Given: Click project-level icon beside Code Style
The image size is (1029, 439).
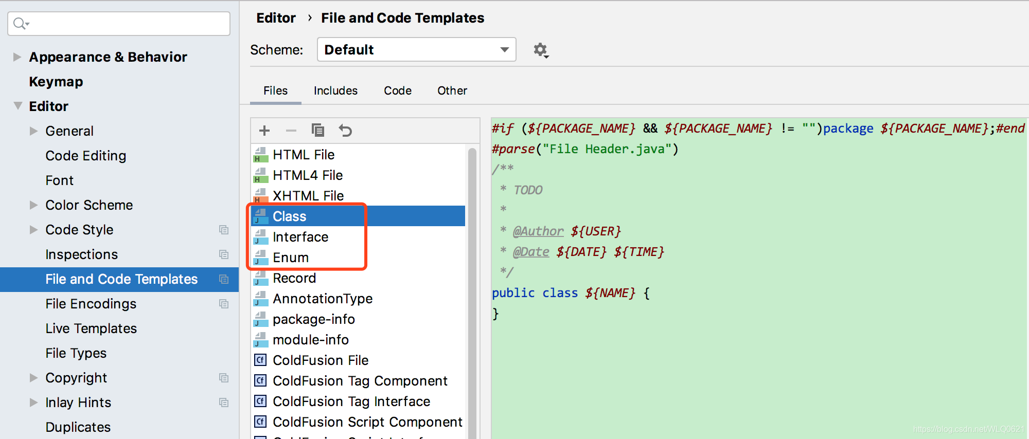Looking at the screenshot, I should 224,230.
